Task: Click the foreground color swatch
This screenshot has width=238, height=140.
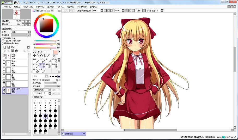Action: click(56, 52)
